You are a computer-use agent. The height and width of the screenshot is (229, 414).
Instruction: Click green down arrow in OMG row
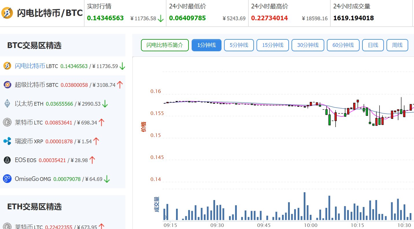click(107, 179)
